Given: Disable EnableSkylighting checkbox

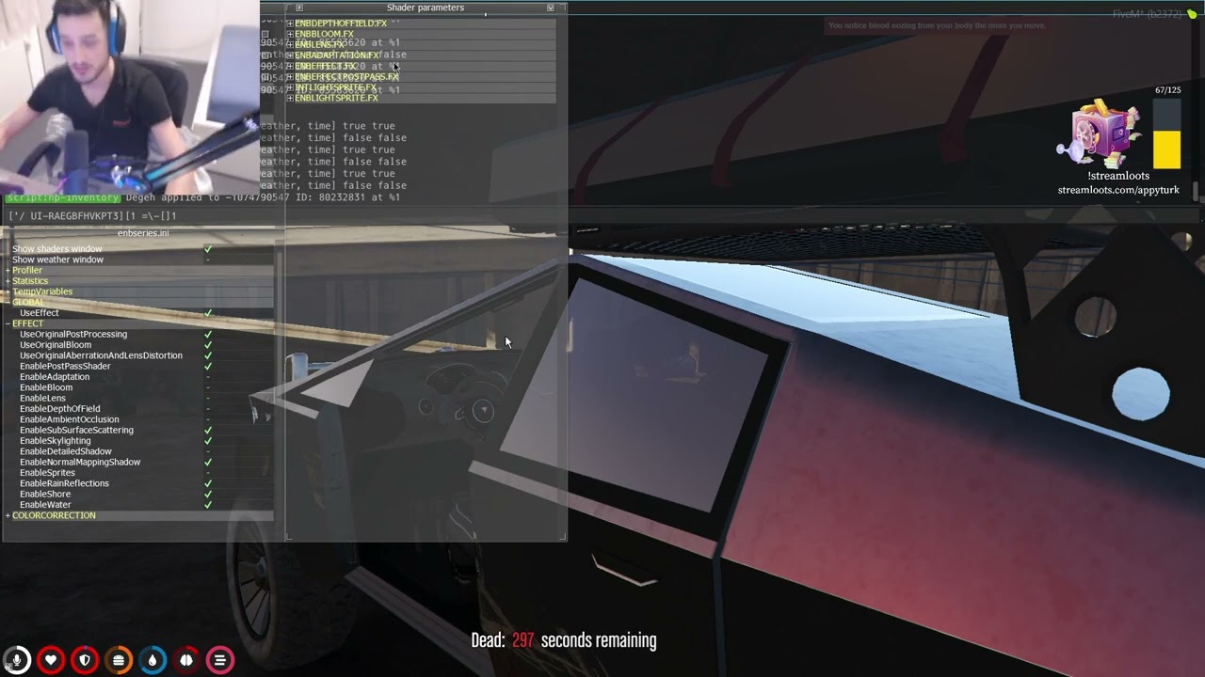Looking at the screenshot, I should 208,441.
